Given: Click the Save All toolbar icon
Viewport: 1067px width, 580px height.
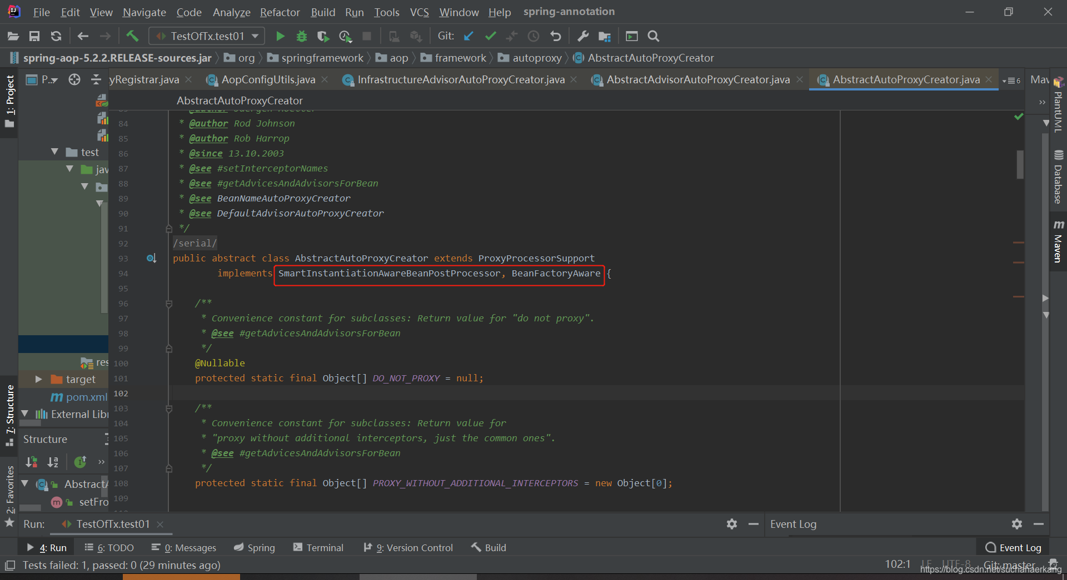Looking at the screenshot, I should pos(34,36).
